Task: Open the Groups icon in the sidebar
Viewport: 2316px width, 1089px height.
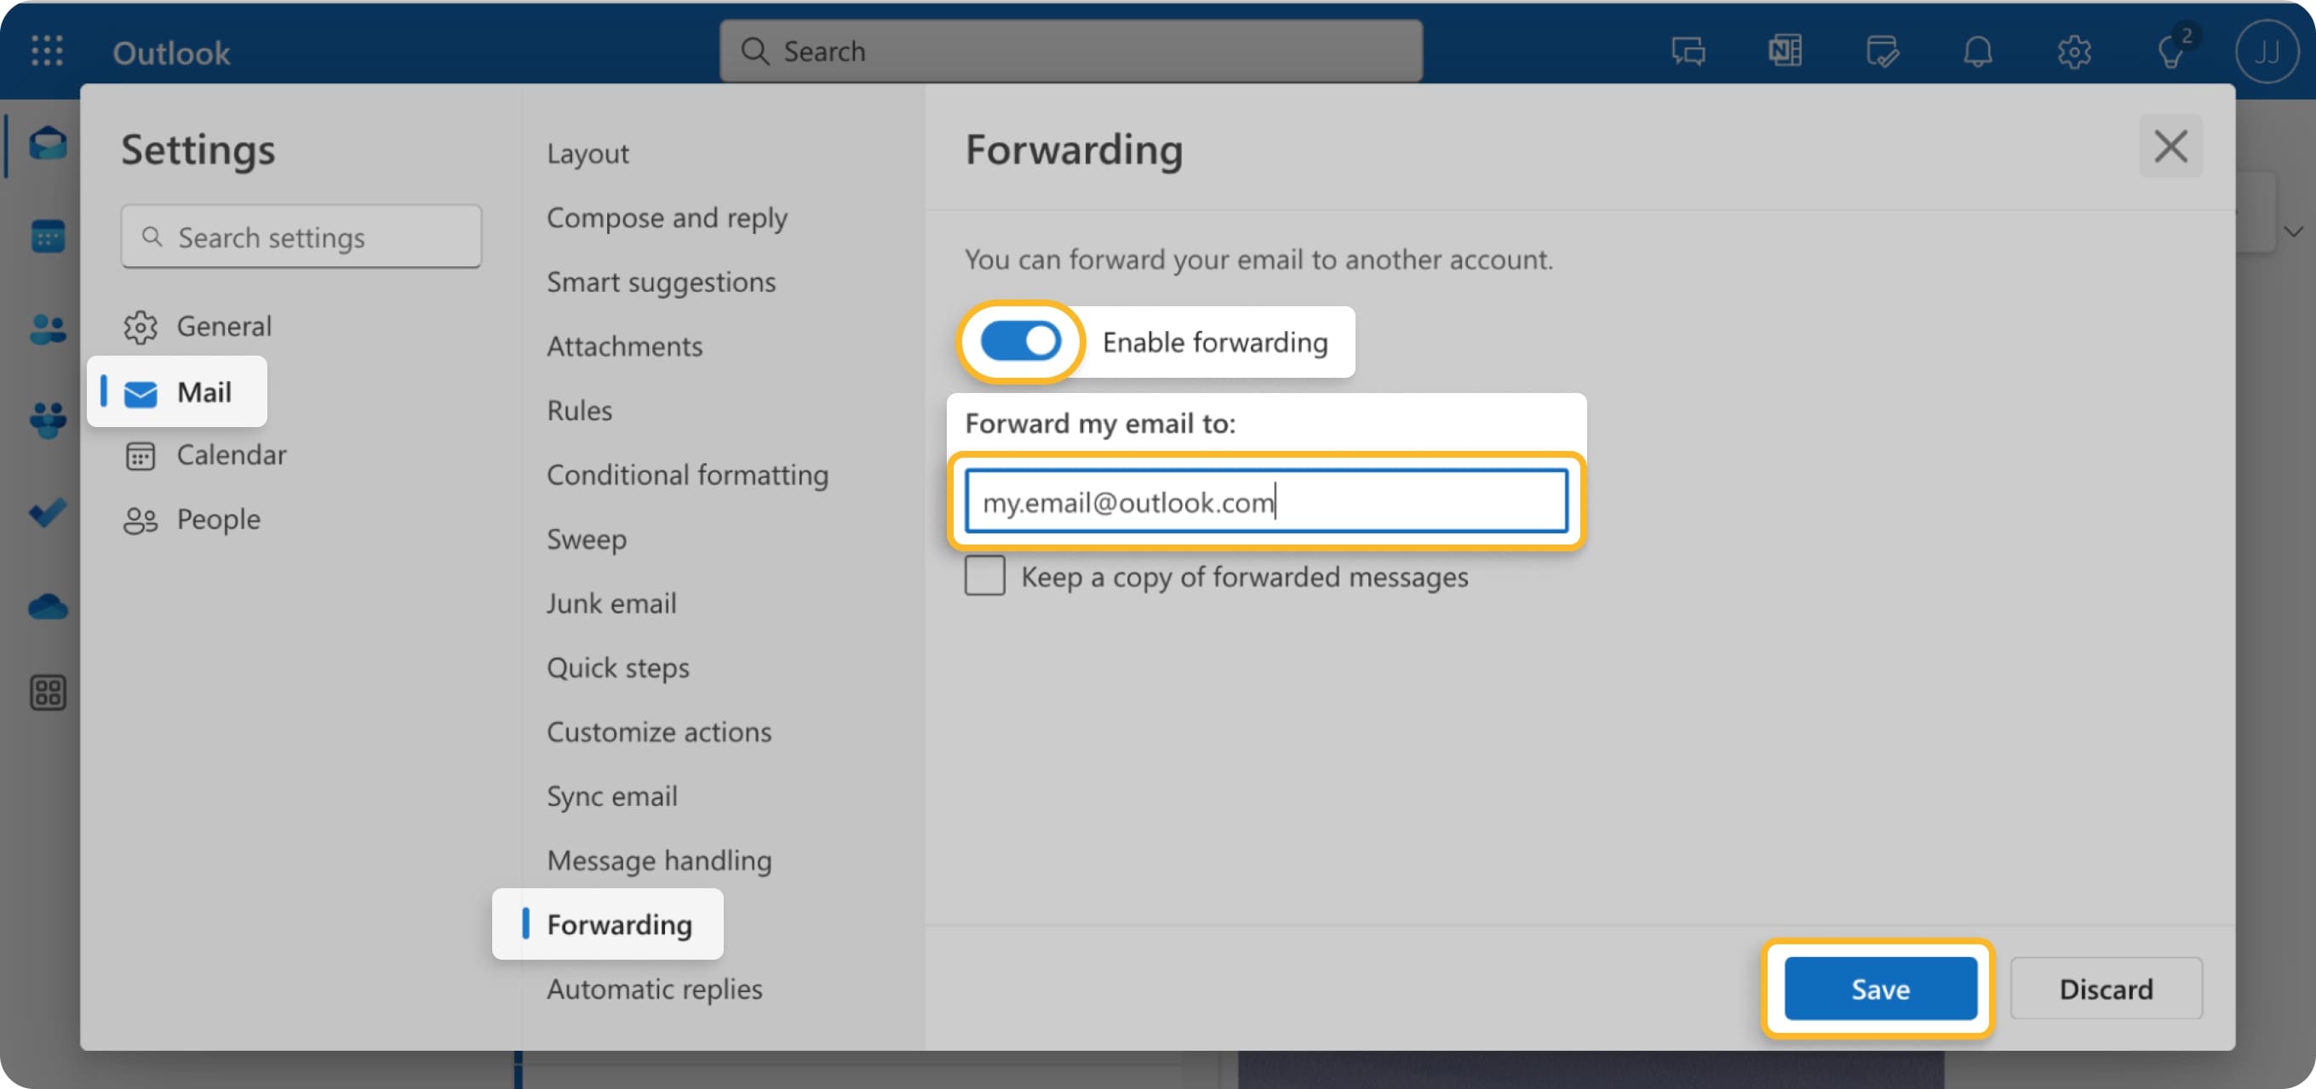Action: click(x=47, y=419)
